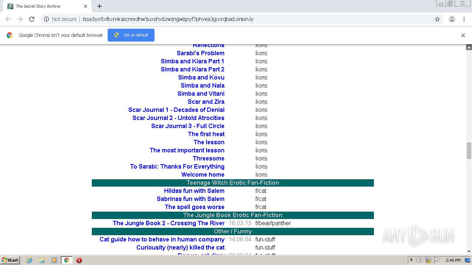
Task: Click the Teenage Witch section header
Action: coord(233,183)
